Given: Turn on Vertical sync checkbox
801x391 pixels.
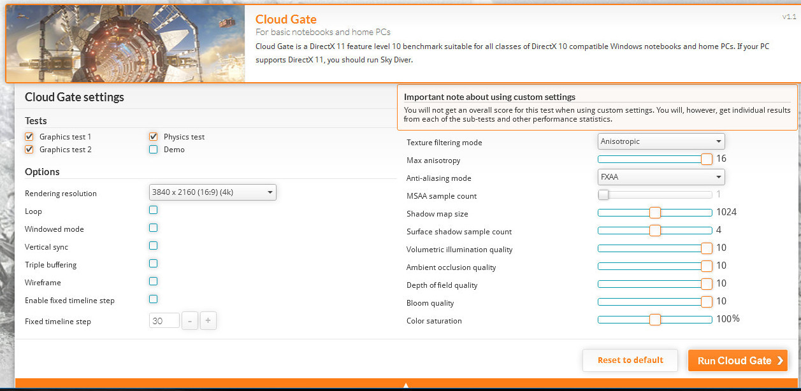Looking at the screenshot, I should tap(153, 245).
